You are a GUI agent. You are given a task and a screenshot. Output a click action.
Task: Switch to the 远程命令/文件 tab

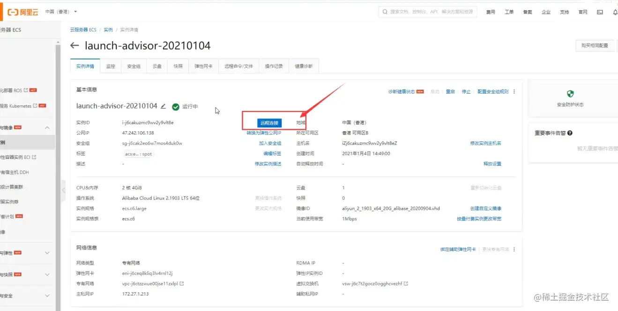pyautogui.click(x=238, y=66)
